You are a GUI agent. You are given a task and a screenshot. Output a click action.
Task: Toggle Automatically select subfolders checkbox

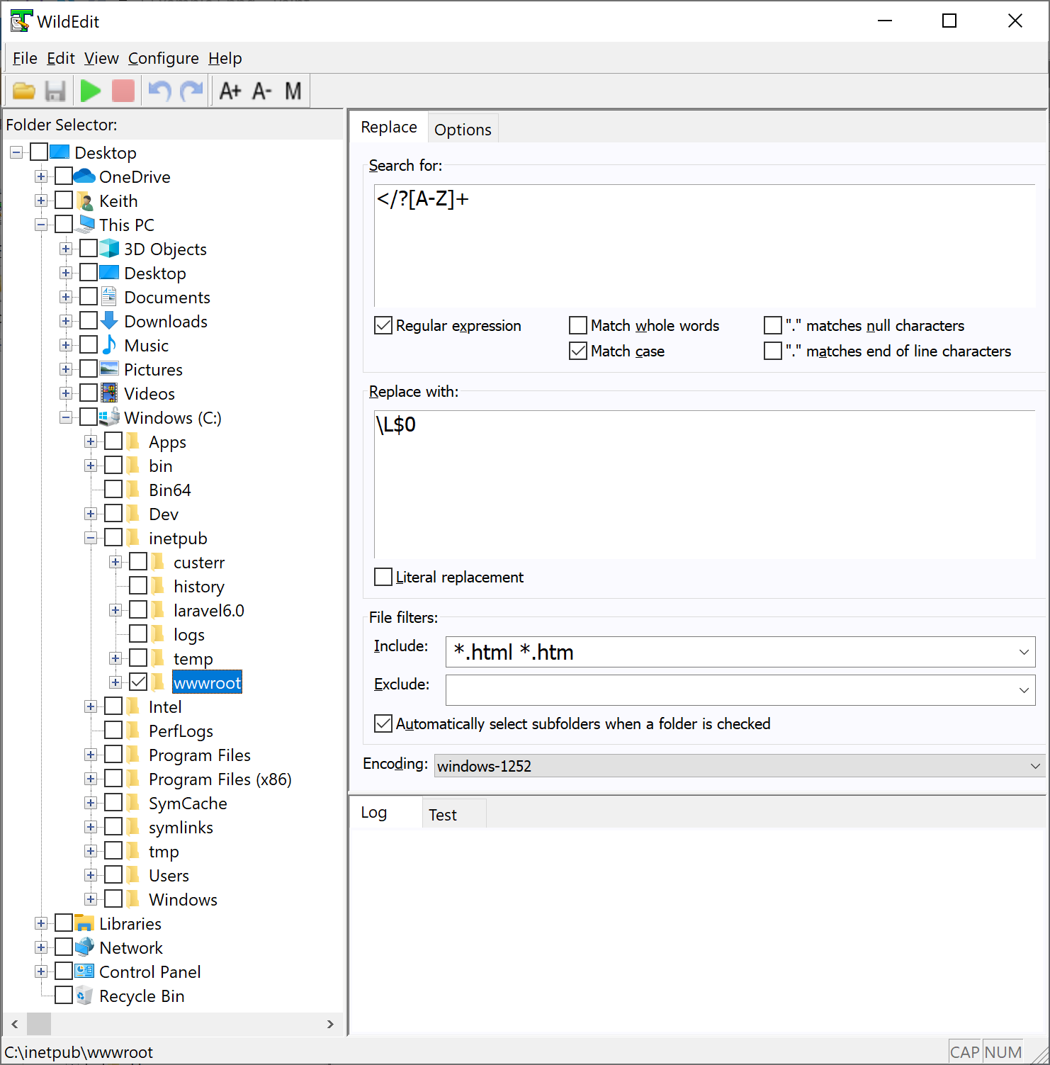pyautogui.click(x=383, y=723)
